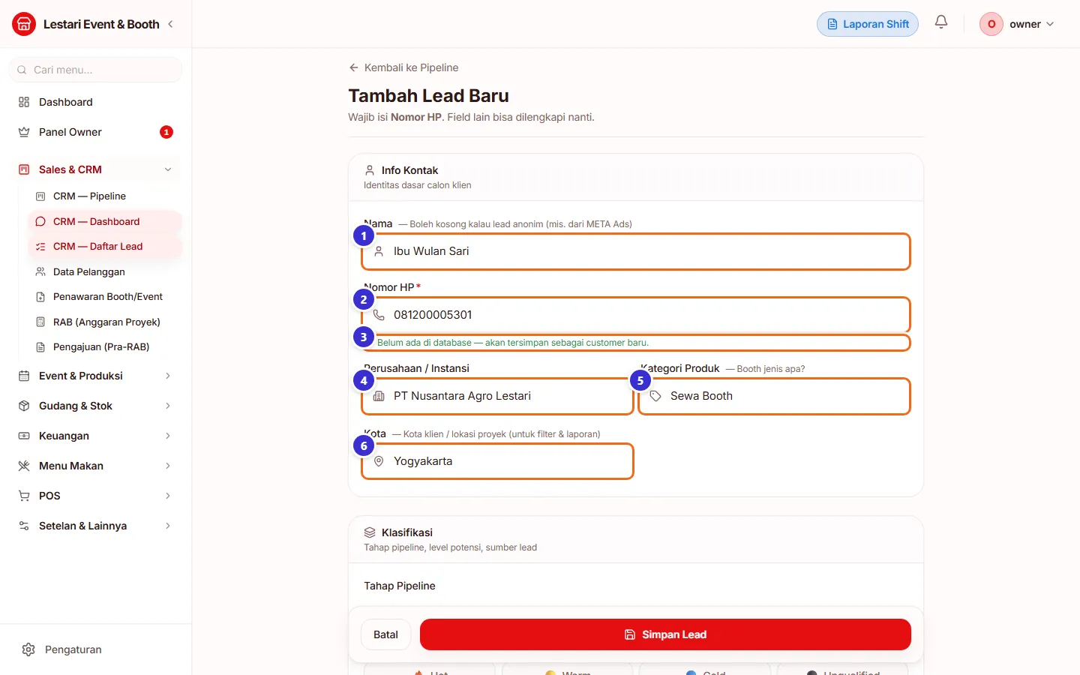
Task: Open Pengajuan (Pra-RAB)
Action: 105,346
